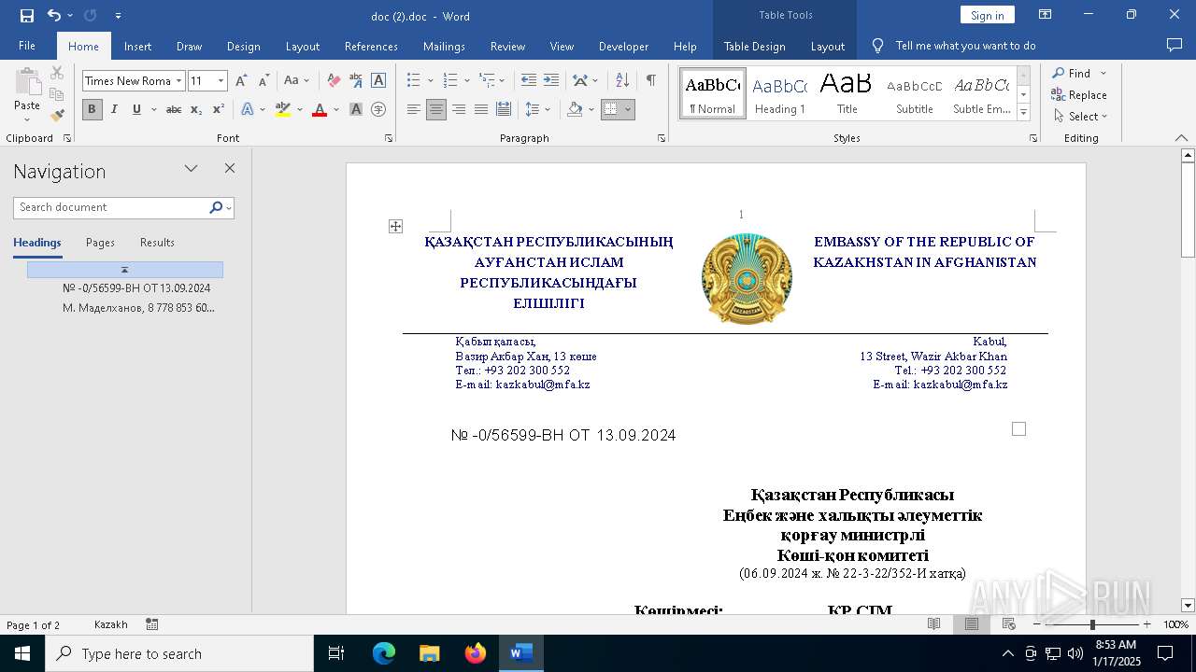Screen dimensions: 1196x672
Task: Switch to Web Layout view in status bar
Action: point(1009,624)
